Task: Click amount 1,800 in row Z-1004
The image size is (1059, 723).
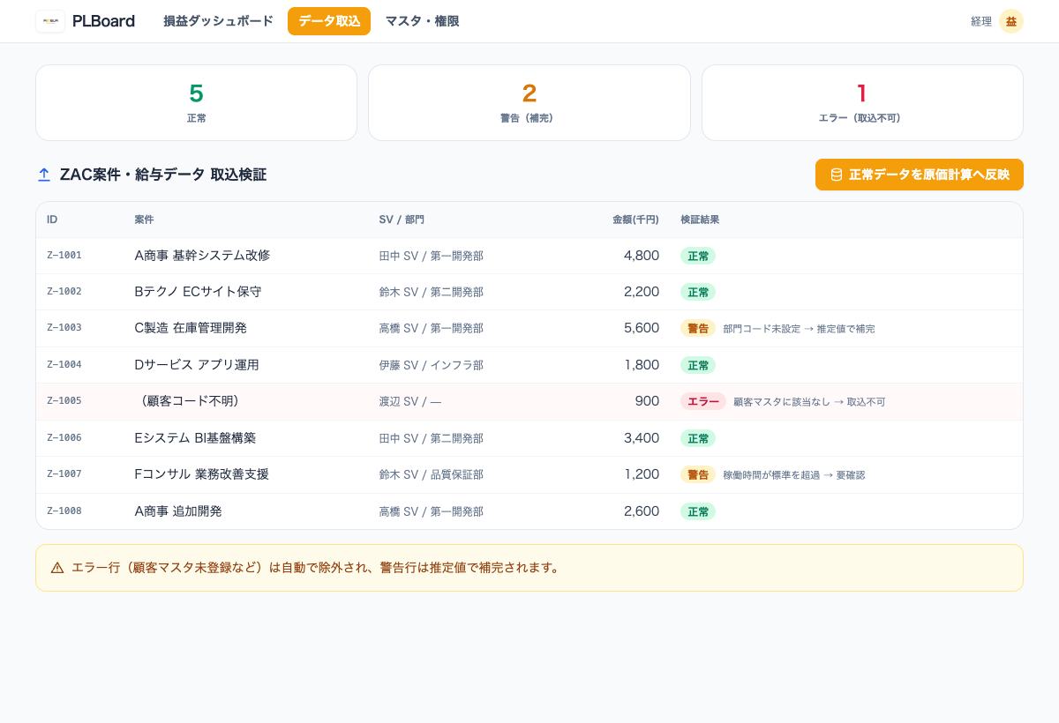Action: point(642,365)
